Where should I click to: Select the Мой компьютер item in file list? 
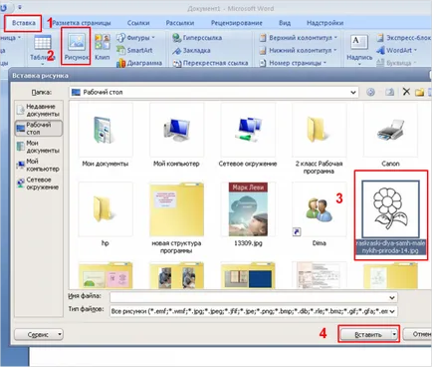coord(176,135)
